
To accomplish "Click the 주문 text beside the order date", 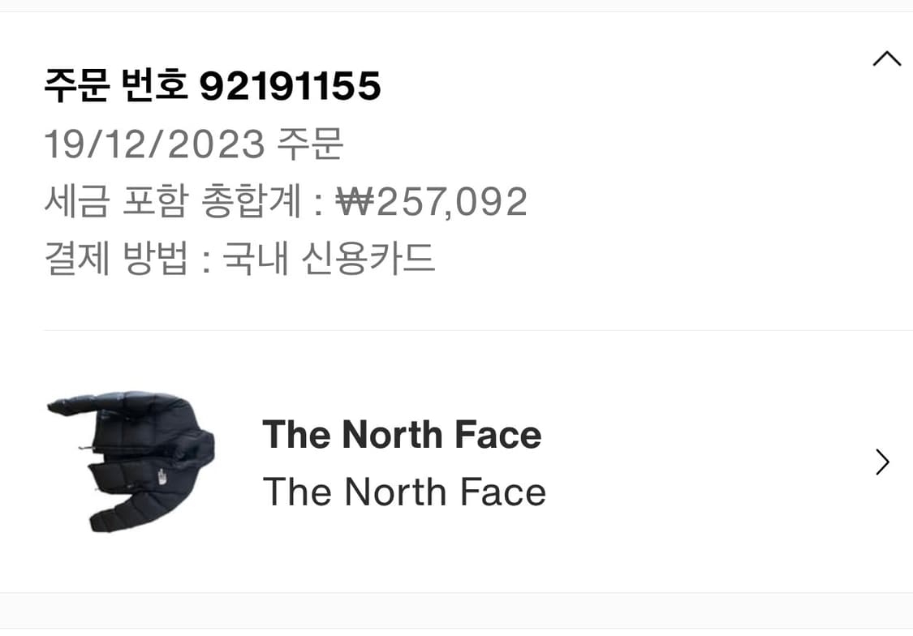I will click(315, 144).
